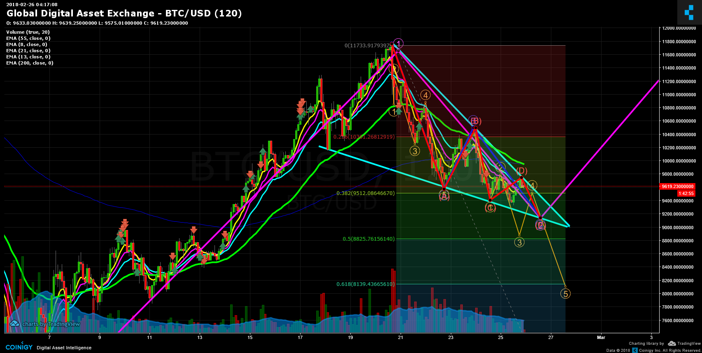Image resolution: width=702 pixels, height=353 pixels.
Task: Click the circled (A) wave label near 9500
Action: 444,196
